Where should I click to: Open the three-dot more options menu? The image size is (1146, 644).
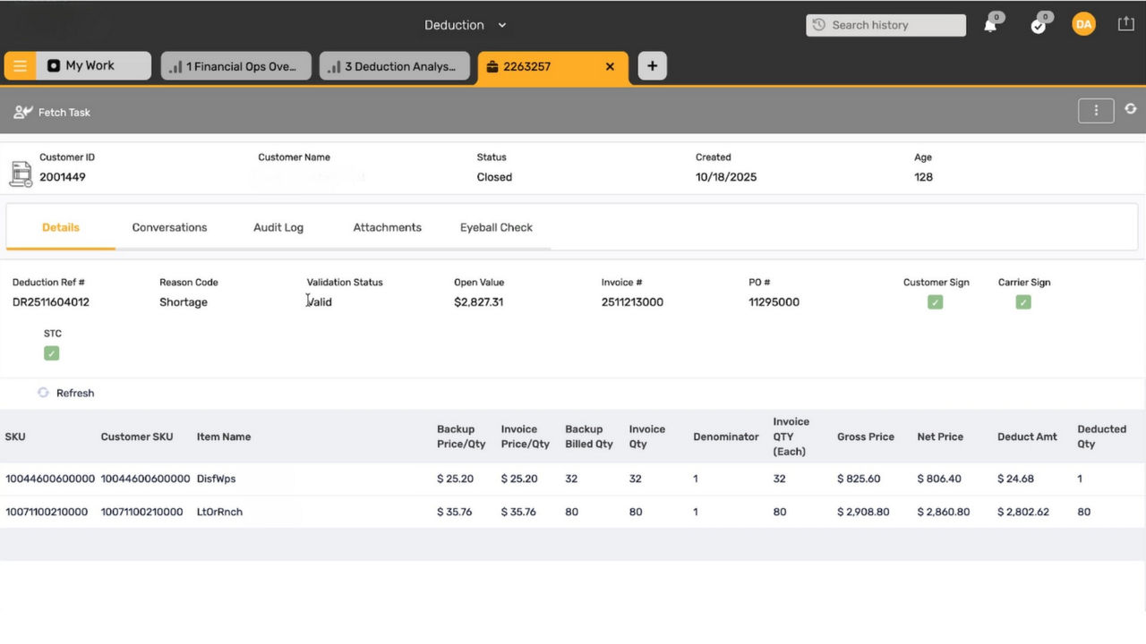pyautogui.click(x=1096, y=110)
